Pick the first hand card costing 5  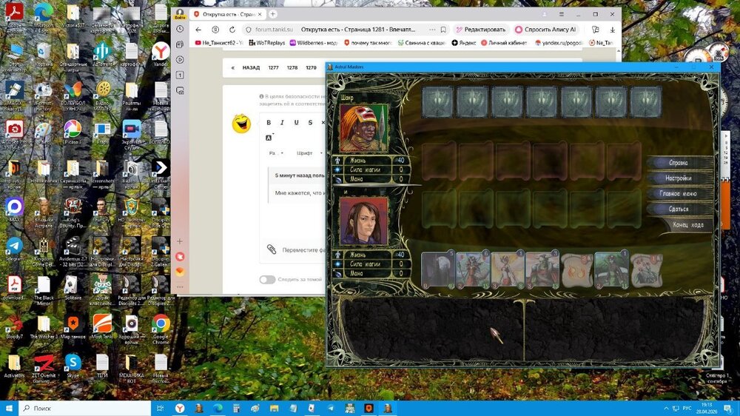[x=438, y=269]
